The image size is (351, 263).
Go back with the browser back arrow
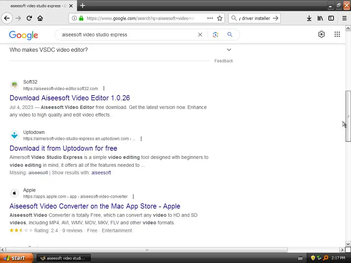7,18
